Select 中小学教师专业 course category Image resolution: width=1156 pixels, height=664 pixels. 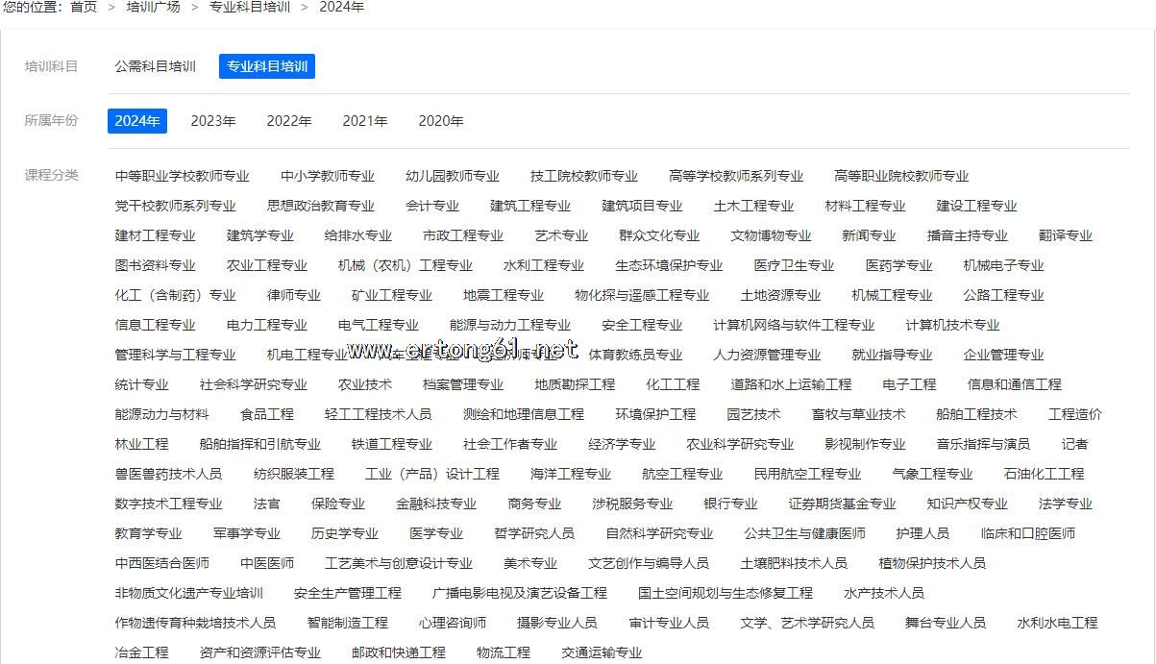pos(328,176)
